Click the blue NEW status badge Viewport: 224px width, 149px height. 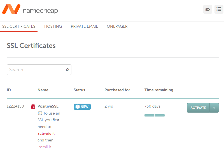pyautogui.click(x=82, y=107)
